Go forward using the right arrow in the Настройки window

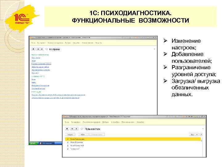tap(42, 49)
